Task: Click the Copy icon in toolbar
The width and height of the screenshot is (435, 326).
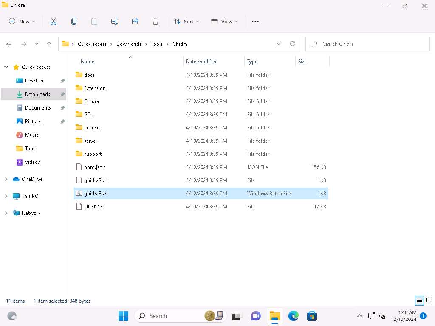Action: (74, 21)
